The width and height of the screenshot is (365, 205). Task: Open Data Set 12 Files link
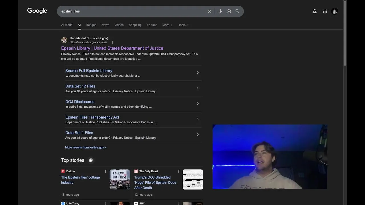tap(80, 86)
